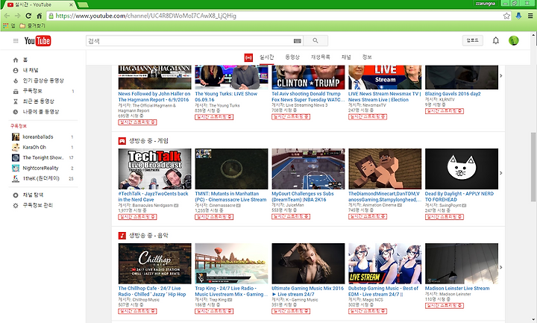The width and height of the screenshot is (537, 323).
Task: Click the gaming section controller icon
Action: tap(122, 141)
